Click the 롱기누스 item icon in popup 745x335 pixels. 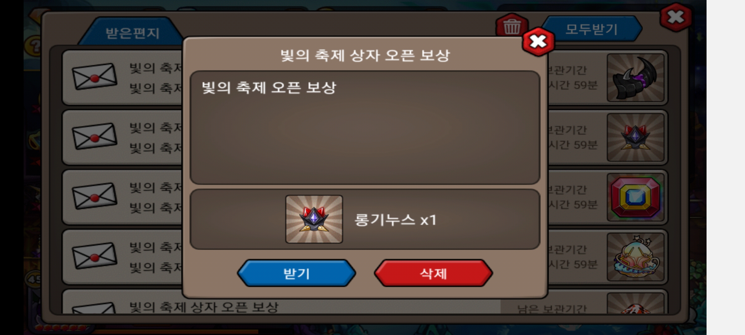314,219
